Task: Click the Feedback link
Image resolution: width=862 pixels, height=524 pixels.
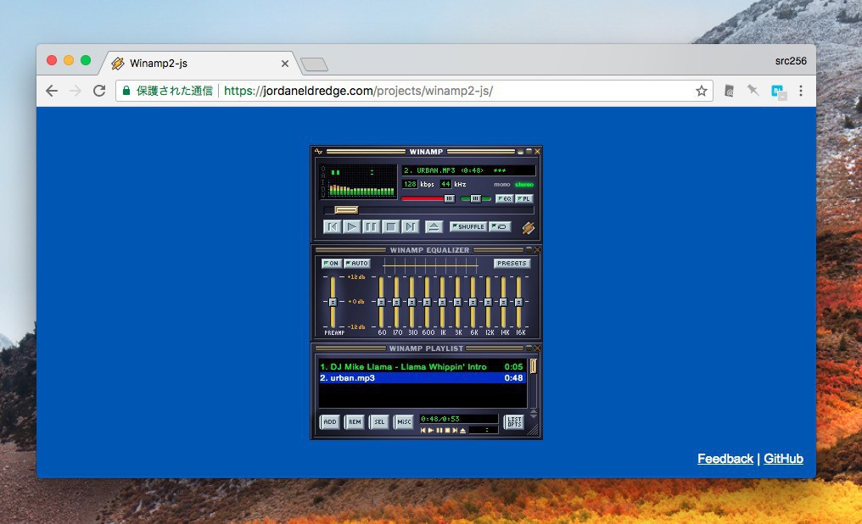Action: click(725, 459)
